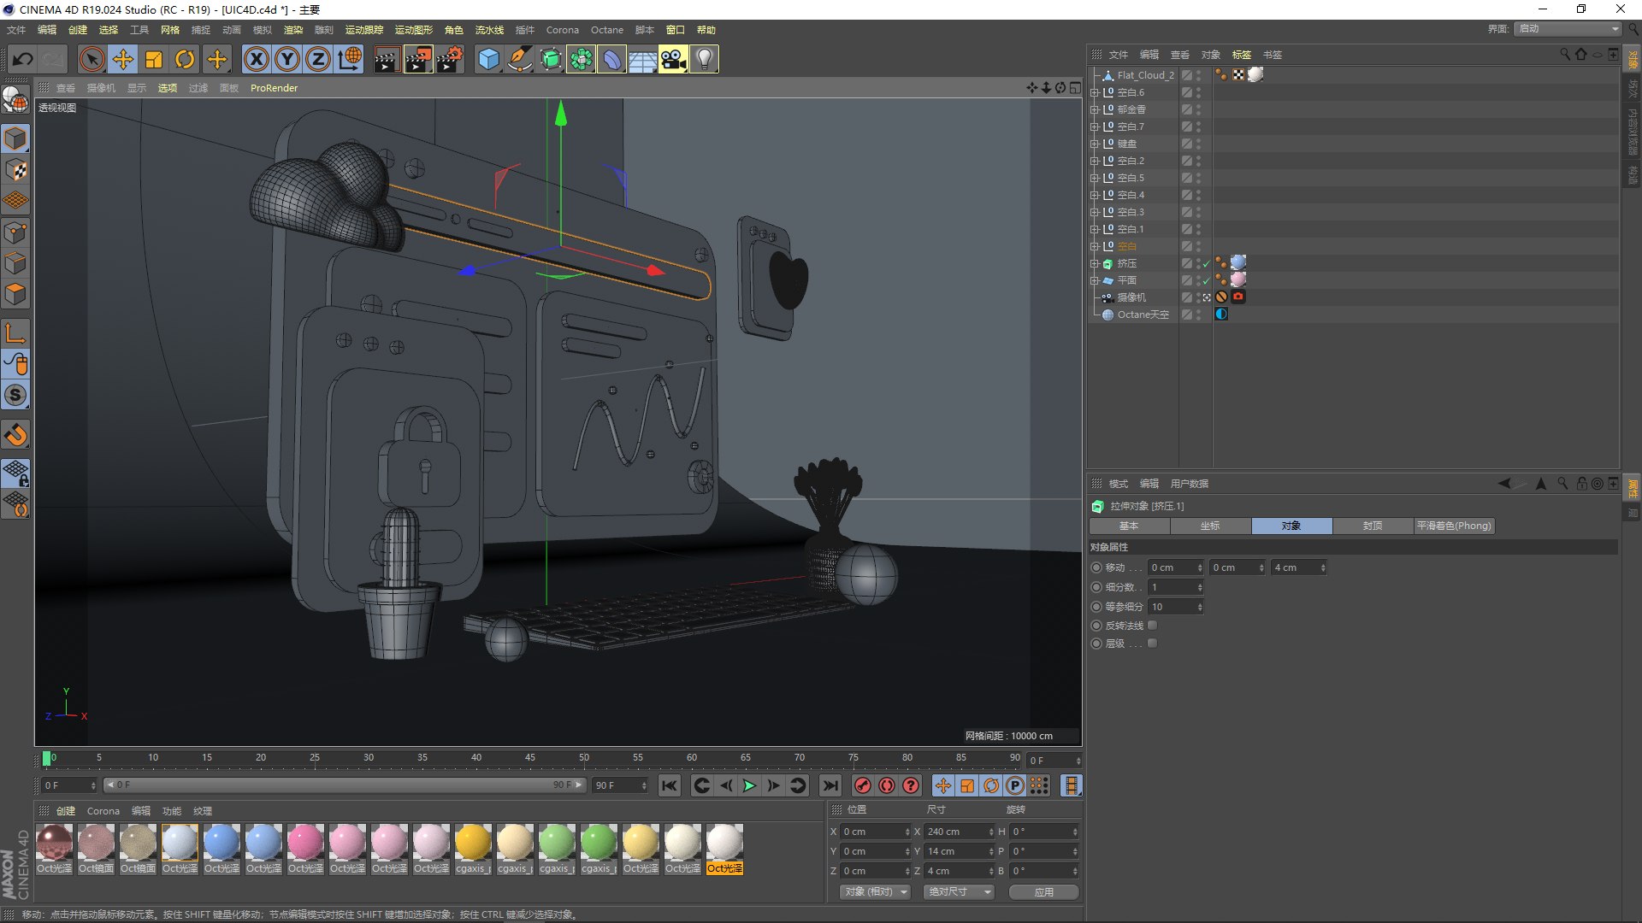This screenshot has width=1642, height=923.
Task: Click the X size 240 cm field
Action: [954, 832]
